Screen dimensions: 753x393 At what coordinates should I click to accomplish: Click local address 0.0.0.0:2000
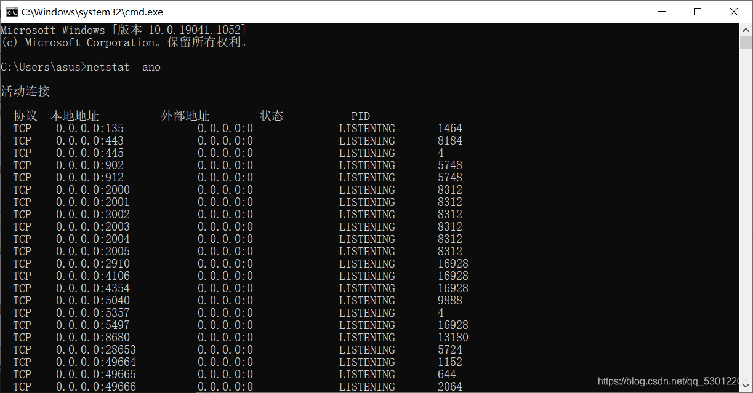tap(93, 190)
